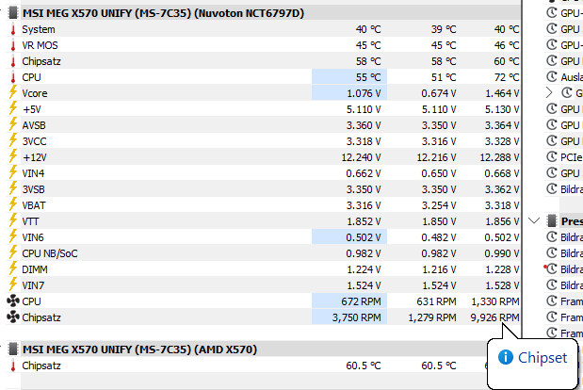Select the Vcore maximum value 1.464 V
The width and height of the screenshot is (583, 390).
tap(502, 93)
